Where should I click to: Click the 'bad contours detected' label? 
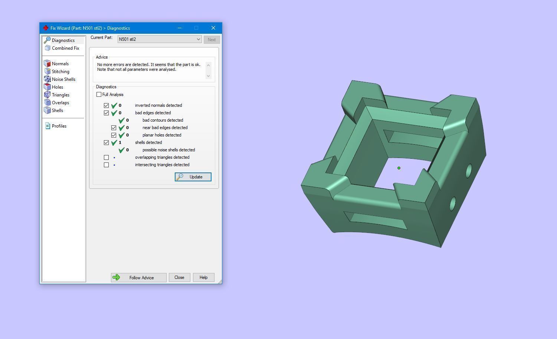pos(163,120)
